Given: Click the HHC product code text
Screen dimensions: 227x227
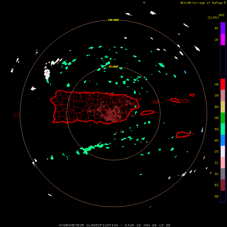Looking at the screenshot, I should pos(222,15).
